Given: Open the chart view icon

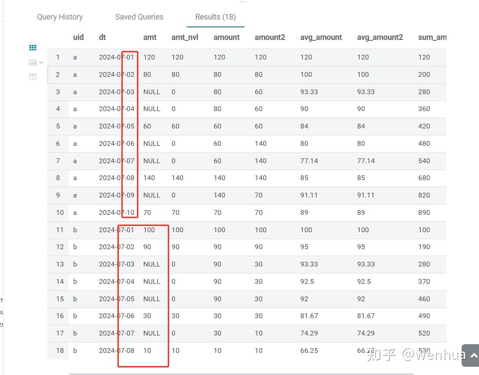Looking at the screenshot, I should coord(33,62).
